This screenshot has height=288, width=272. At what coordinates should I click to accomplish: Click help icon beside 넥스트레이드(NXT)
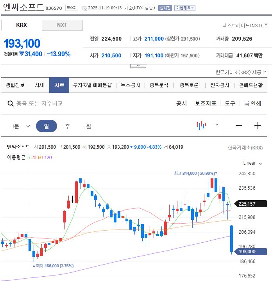[265, 25]
